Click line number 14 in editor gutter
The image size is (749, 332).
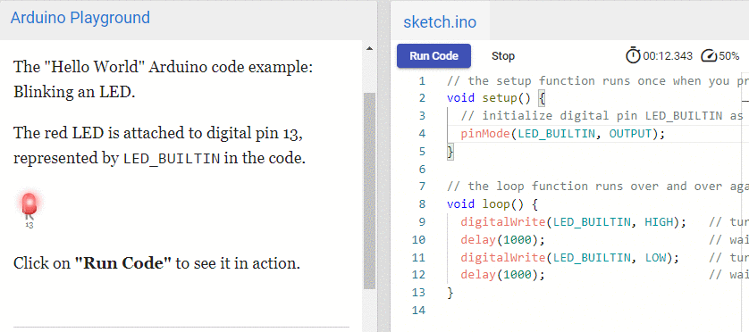pos(418,310)
